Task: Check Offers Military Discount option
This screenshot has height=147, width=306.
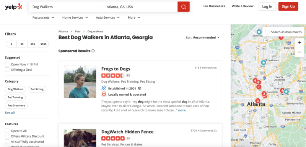Action: click(7, 136)
